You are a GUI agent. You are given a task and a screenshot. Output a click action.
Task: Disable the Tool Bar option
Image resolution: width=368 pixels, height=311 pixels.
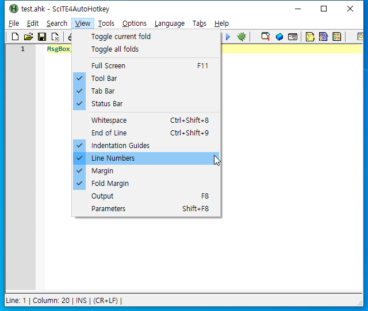146,79
